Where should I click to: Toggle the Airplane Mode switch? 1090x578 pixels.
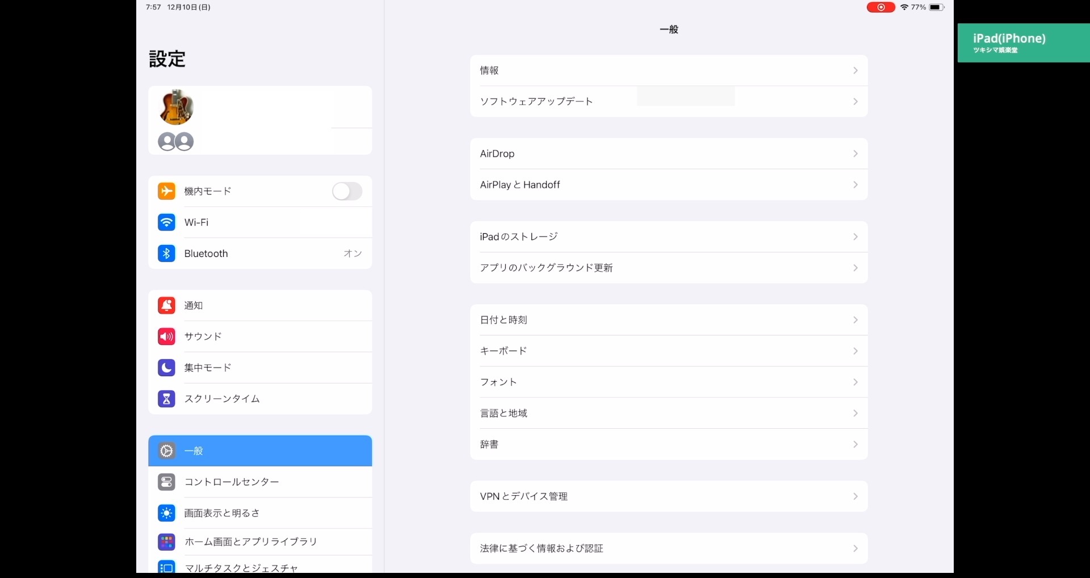(347, 191)
